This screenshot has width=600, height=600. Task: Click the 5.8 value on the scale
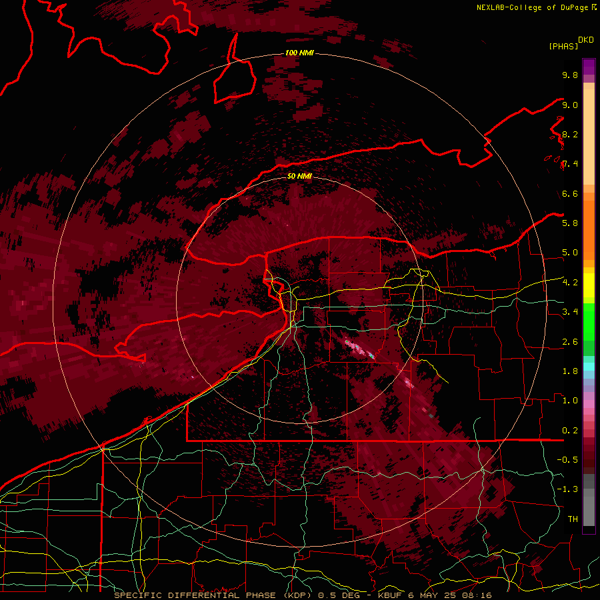pos(570,223)
